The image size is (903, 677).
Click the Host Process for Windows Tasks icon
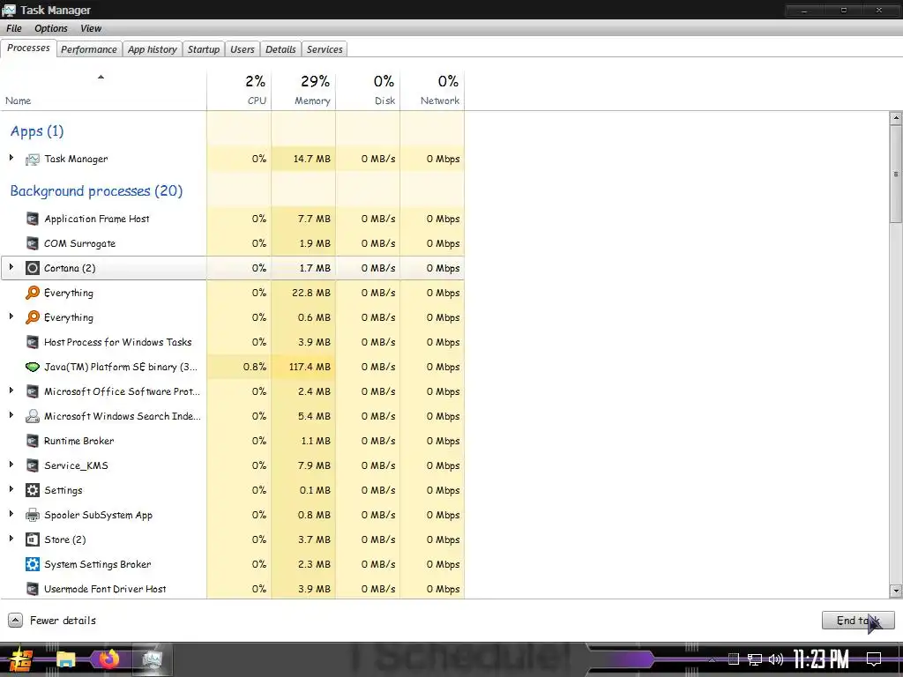coord(33,342)
